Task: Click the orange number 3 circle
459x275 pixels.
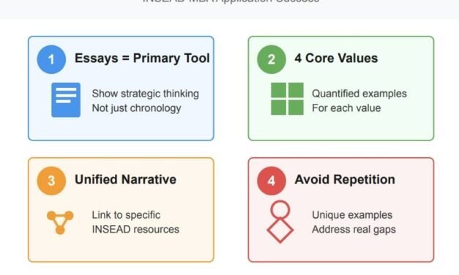Action: [51, 181]
